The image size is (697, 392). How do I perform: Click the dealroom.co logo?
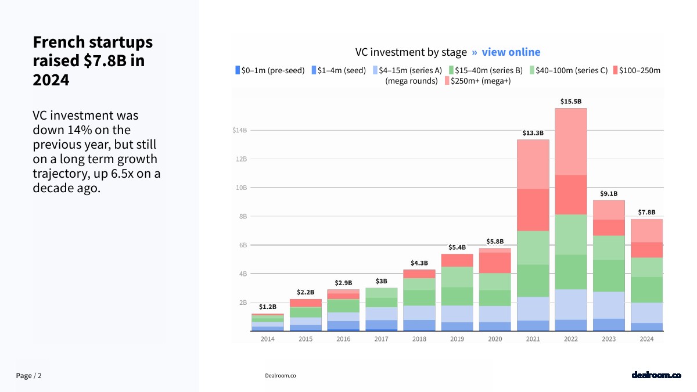656,375
